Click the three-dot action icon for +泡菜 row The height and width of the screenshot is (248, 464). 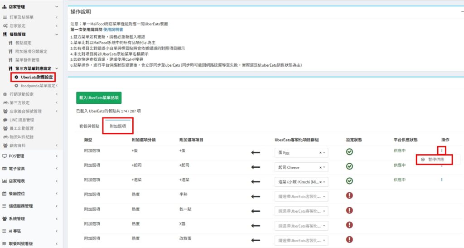click(x=442, y=180)
